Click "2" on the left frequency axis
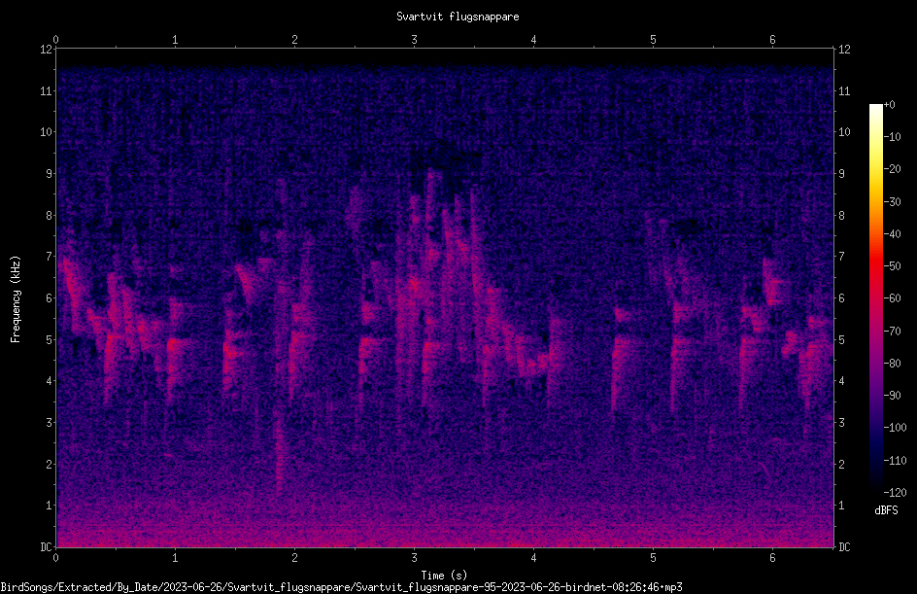Viewport: 917px width, 594px height. [x=49, y=464]
